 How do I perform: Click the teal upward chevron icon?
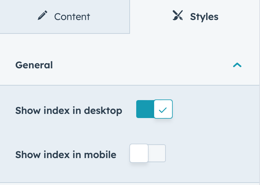tap(237, 65)
